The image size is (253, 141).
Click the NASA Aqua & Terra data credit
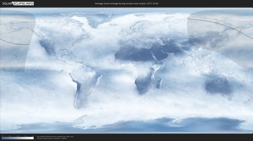point(55,137)
